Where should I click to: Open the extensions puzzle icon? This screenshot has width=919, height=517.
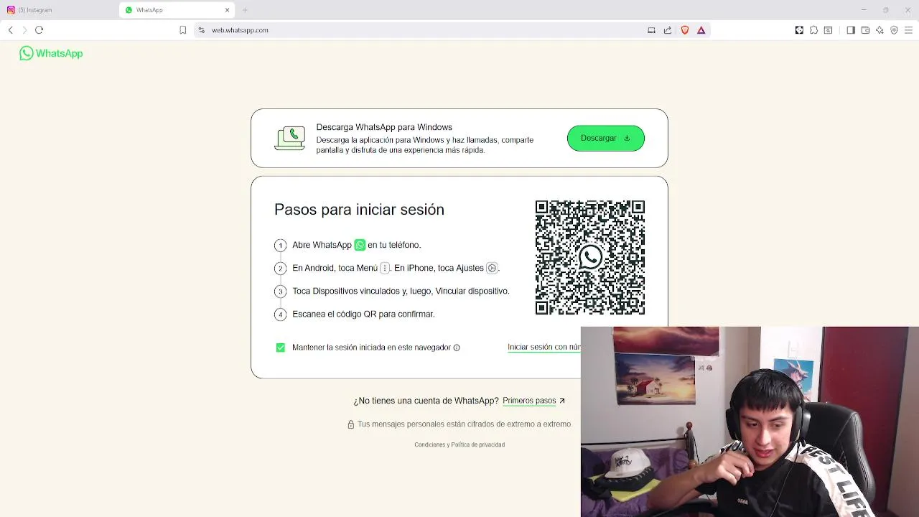coord(813,30)
